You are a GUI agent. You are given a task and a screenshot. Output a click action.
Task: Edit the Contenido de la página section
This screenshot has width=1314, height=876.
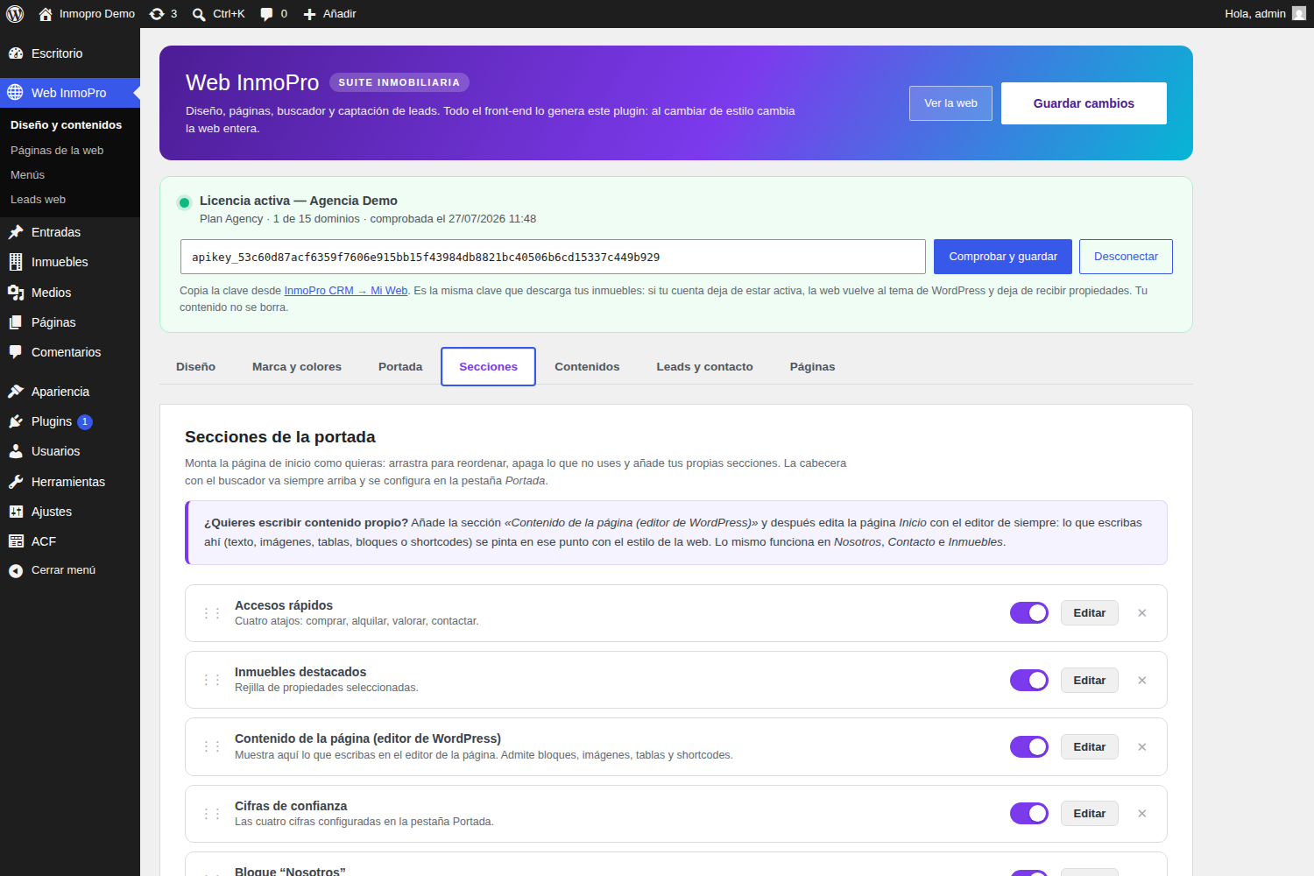pos(1090,746)
